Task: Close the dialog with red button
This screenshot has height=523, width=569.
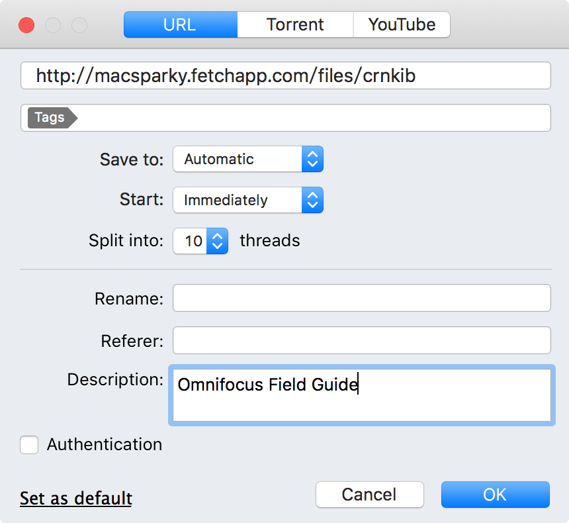Action: coord(26,25)
